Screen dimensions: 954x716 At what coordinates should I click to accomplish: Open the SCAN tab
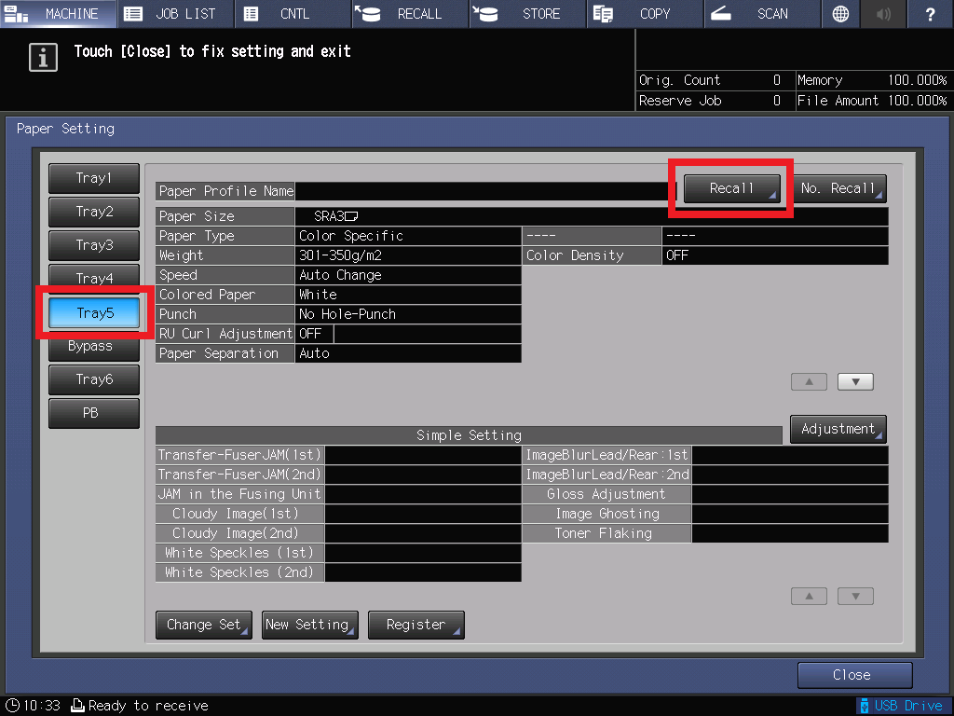(x=760, y=14)
